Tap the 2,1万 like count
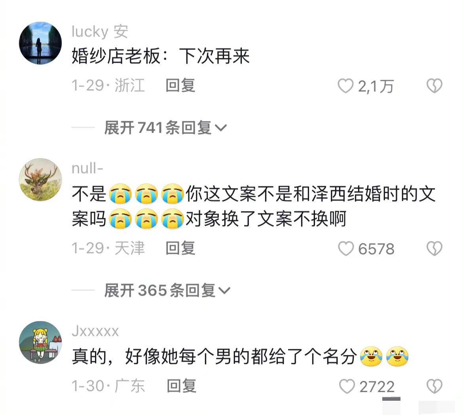 click(x=376, y=86)
